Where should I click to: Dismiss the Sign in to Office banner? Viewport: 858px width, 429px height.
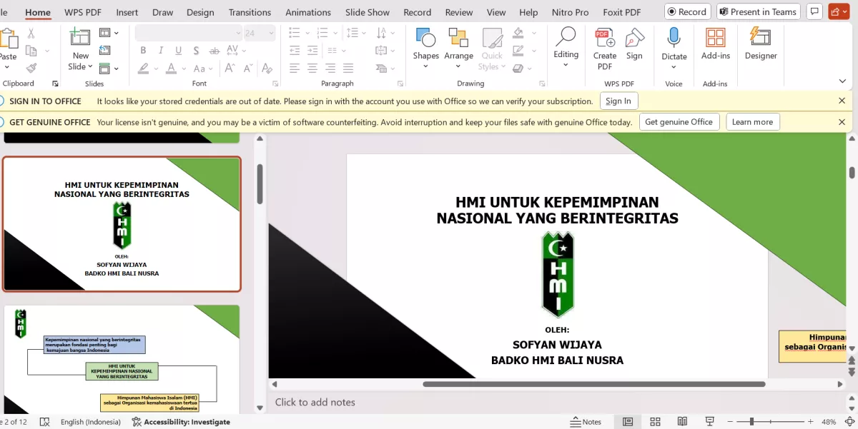[842, 101]
